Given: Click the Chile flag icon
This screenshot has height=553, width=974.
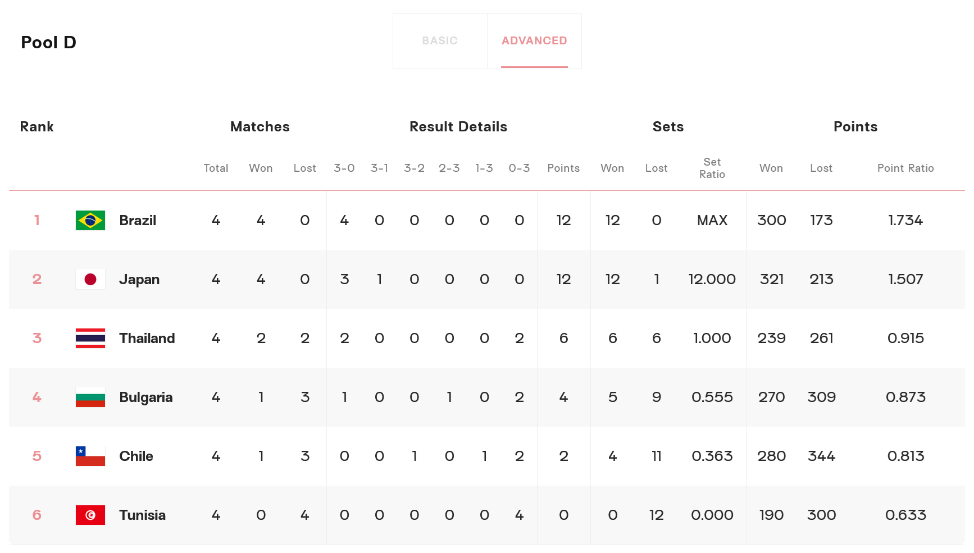Looking at the screenshot, I should coord(90,456).
